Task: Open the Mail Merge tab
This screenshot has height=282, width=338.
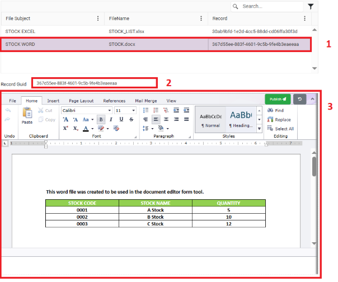Action: pos(146,101)
